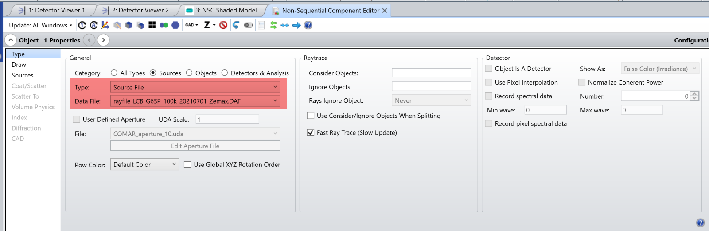
Task: Toggle the Normalize Coherent Power checkbox
Action: coord(582,82)
